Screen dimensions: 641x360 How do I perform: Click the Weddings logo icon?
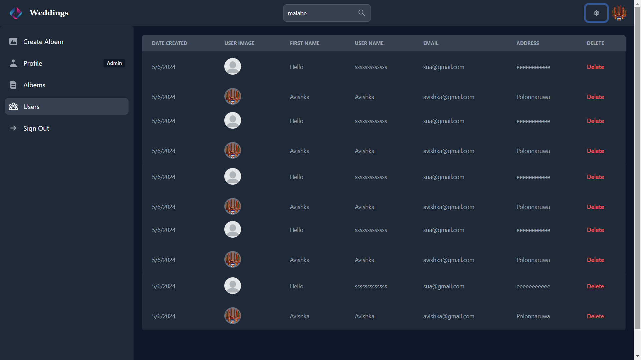tap(16, 13)
